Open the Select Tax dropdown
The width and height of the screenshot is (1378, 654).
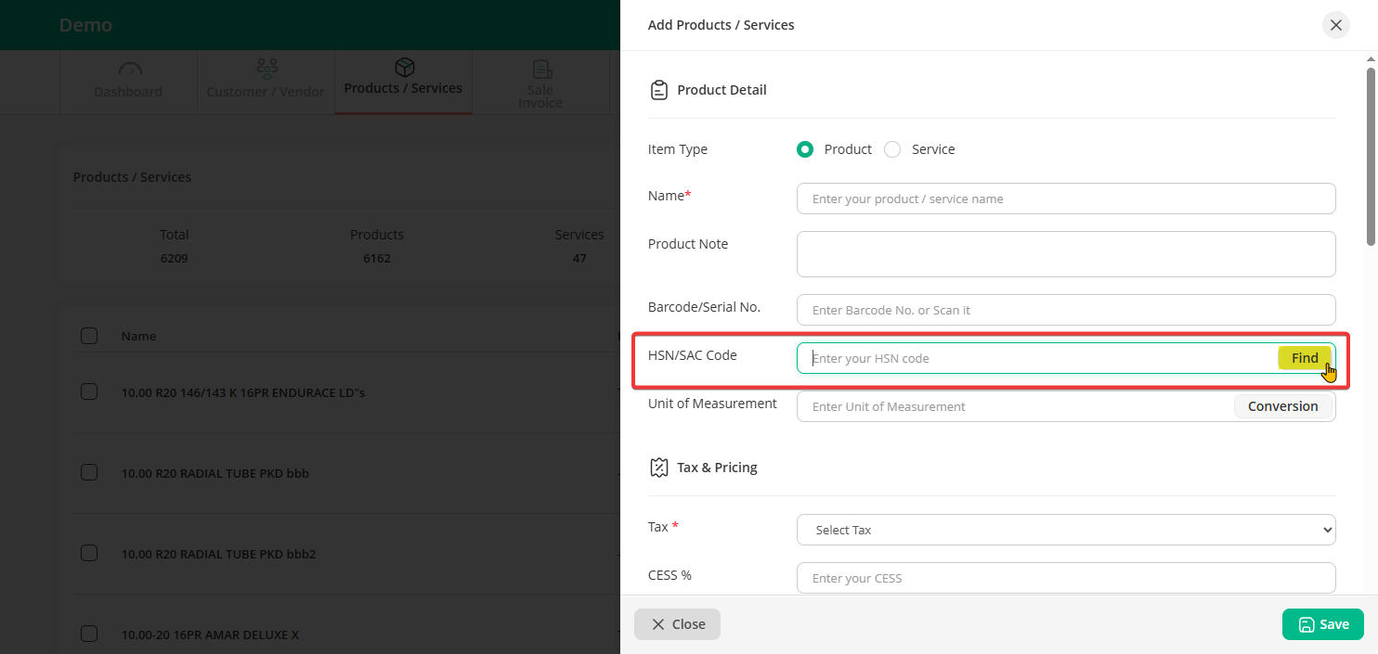click(x=1065, y=530)
